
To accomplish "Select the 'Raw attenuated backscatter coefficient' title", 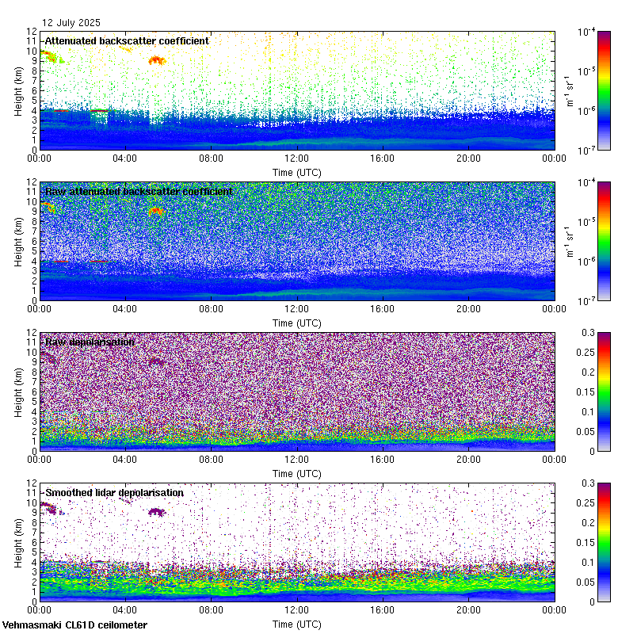I will coord(139,192).
